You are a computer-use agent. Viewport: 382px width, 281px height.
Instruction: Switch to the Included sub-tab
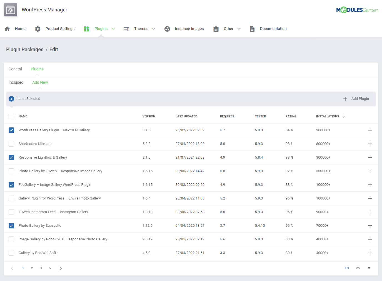[x=16, y=82]
